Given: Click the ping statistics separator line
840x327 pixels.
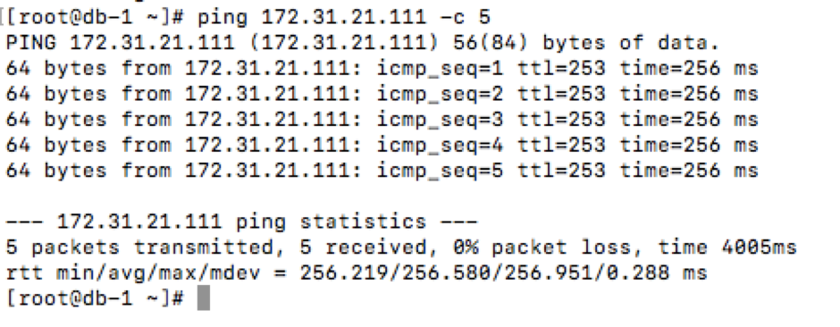Looking at the screenshot, I should (241, 222).
